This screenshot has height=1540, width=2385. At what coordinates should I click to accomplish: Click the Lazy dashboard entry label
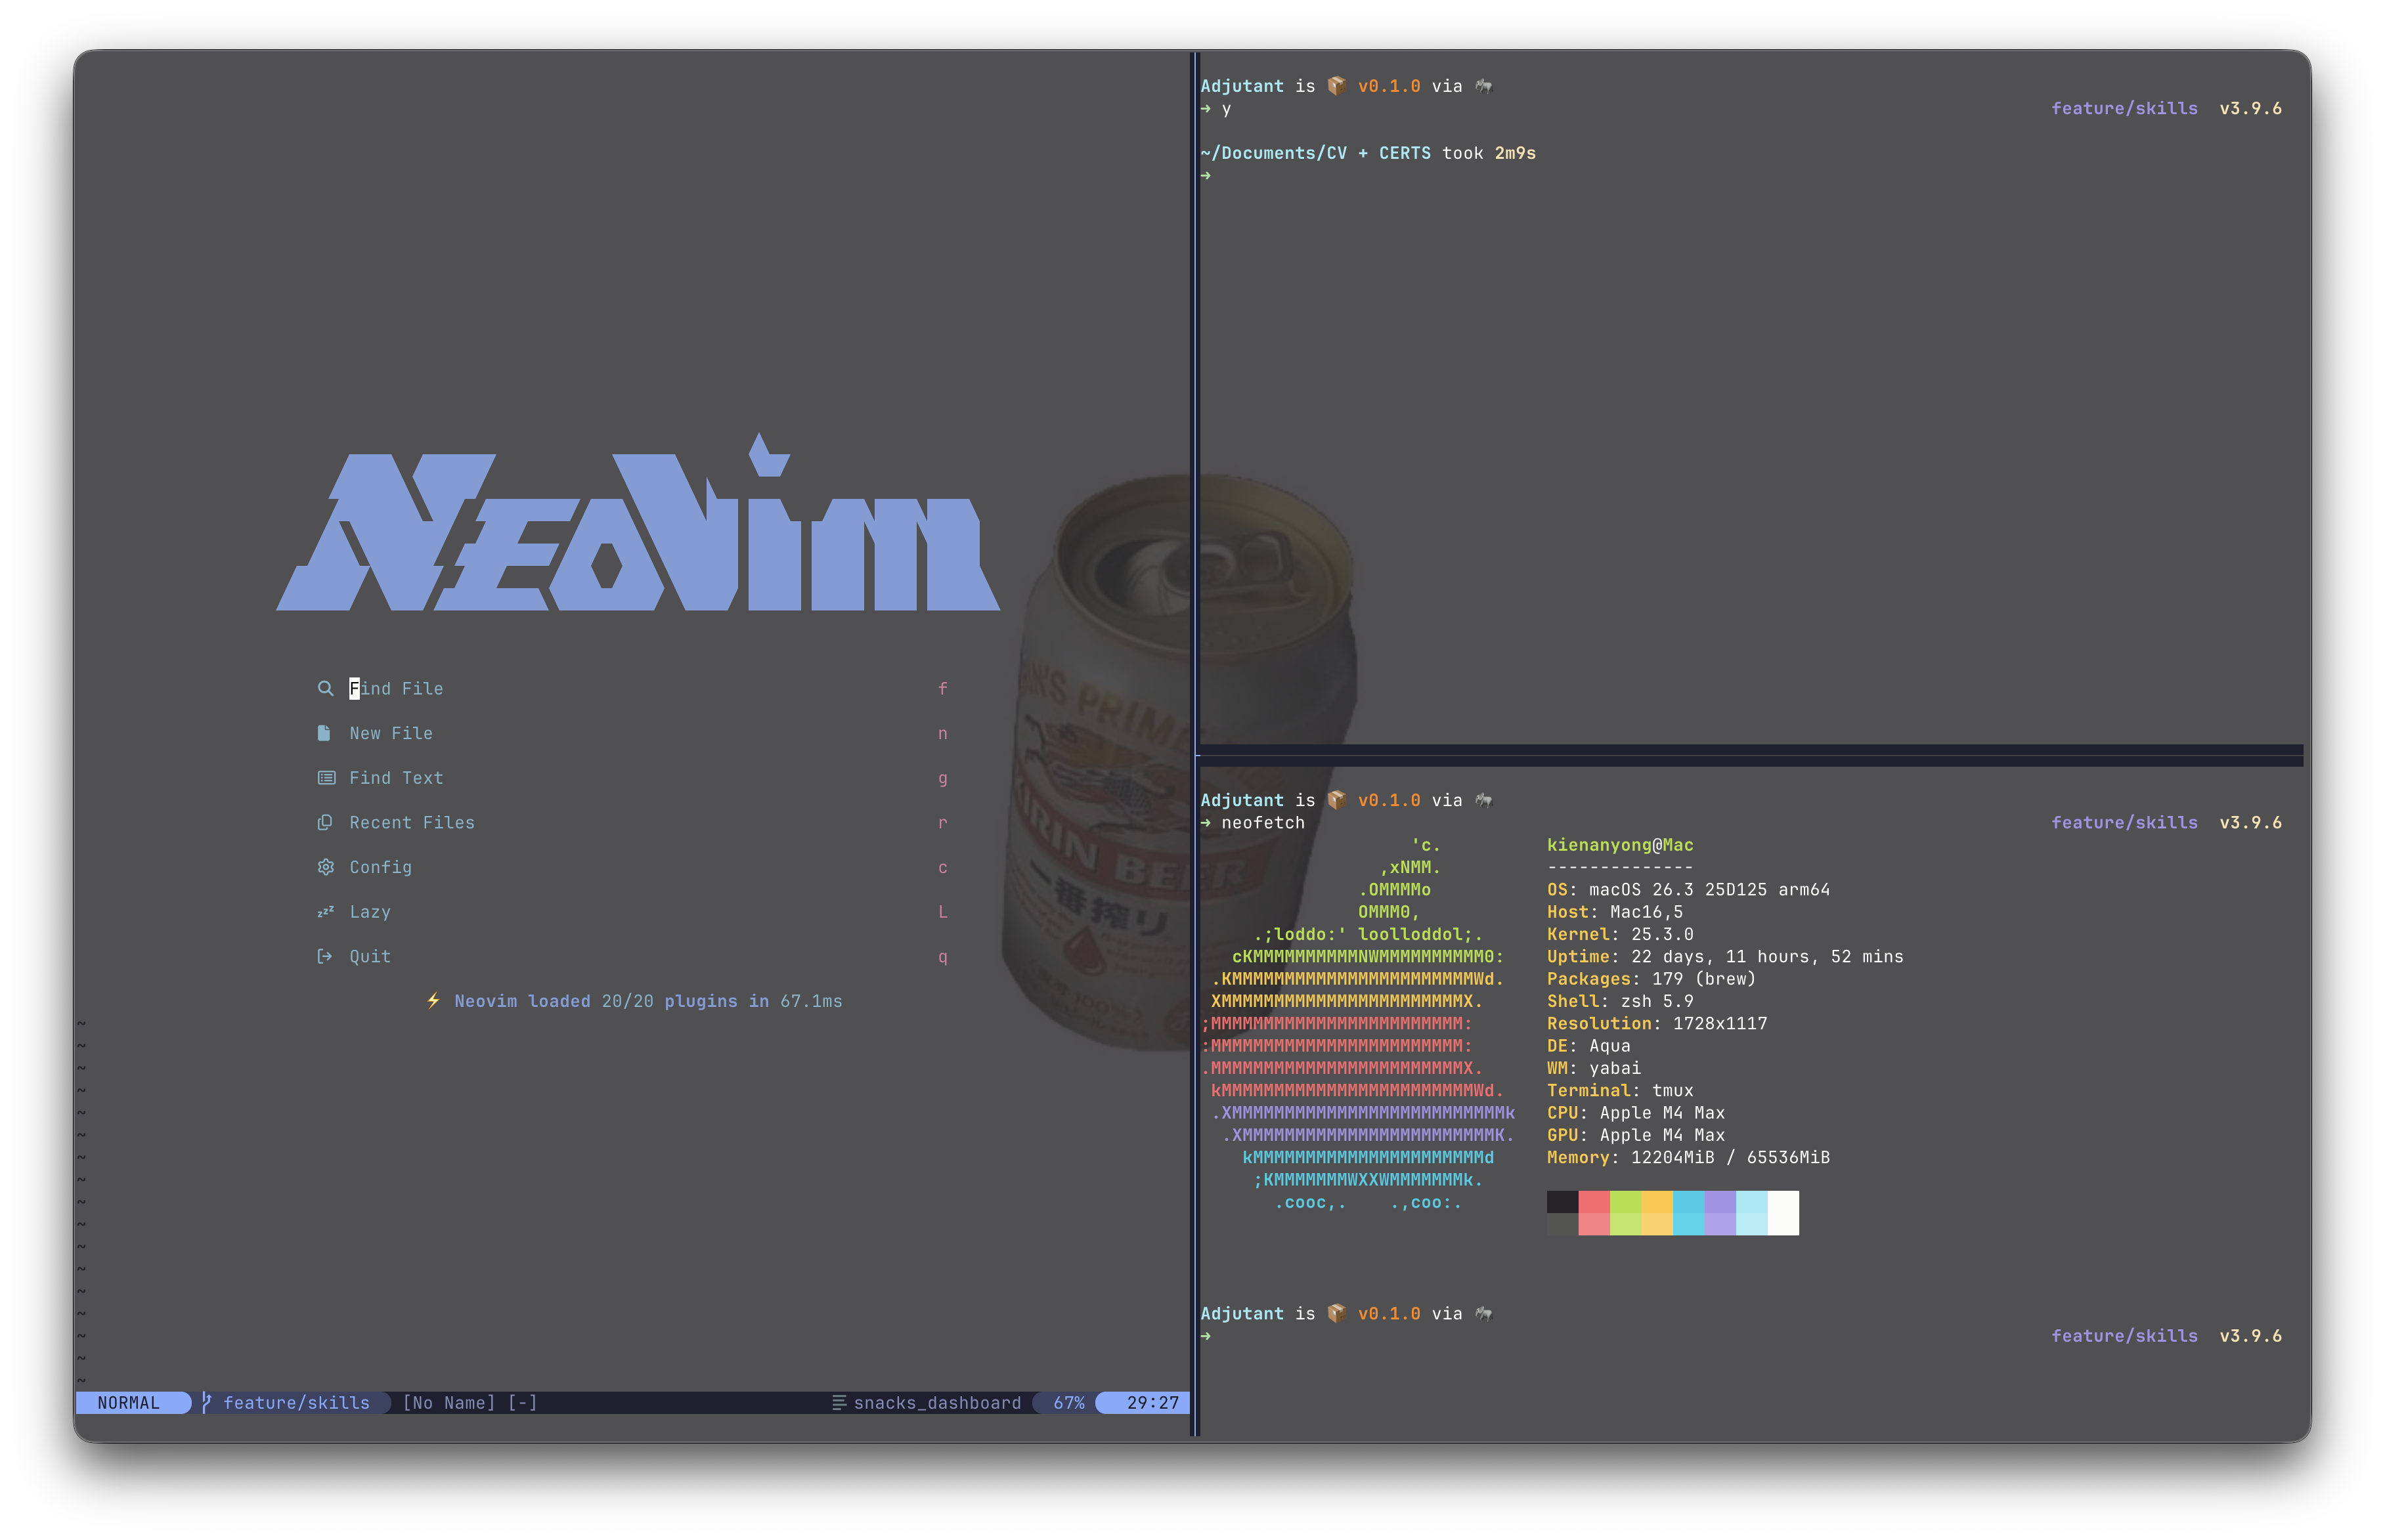(370, 912)
